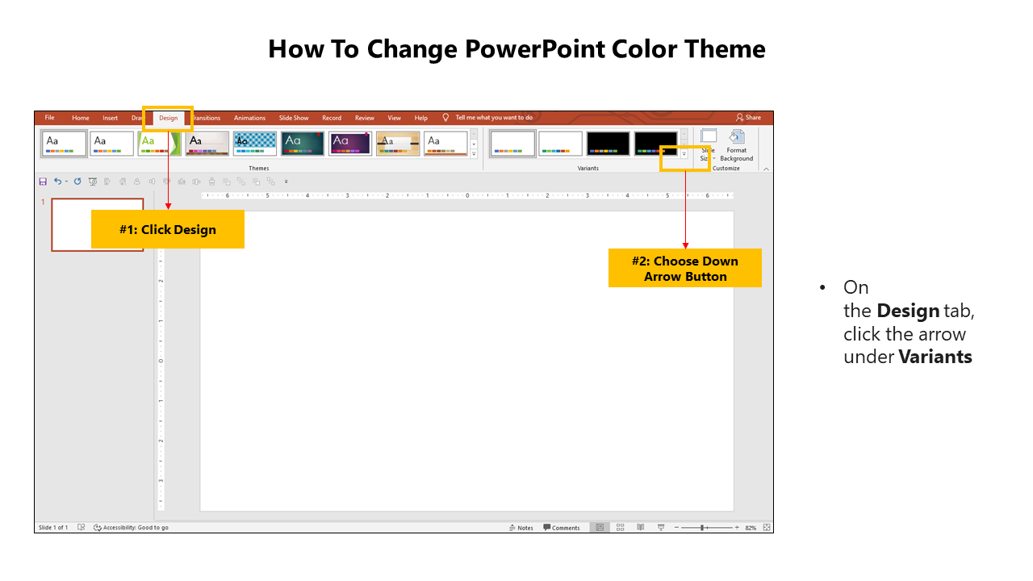The height and width of the screenshot is (581, 1033).
Task: Click the Undo arrow icon
Action: tap(56, 182)
